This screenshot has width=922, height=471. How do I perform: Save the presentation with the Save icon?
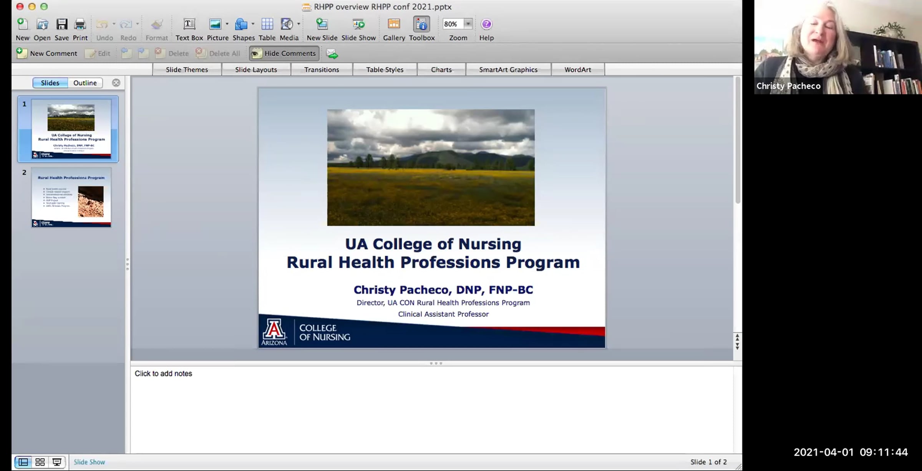(61, 25)
